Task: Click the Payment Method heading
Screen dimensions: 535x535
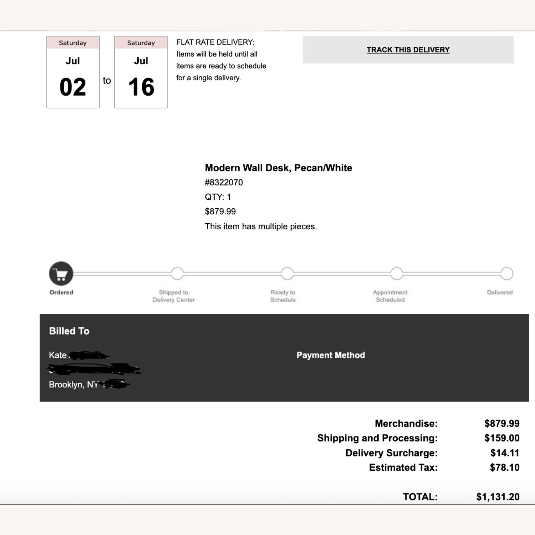Action: (x=331, y=355)
